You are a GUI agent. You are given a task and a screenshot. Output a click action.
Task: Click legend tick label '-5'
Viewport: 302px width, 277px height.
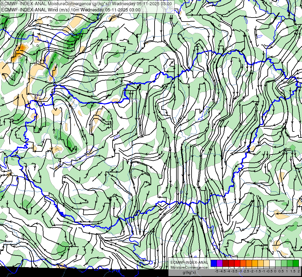click(x=217, y=271)
